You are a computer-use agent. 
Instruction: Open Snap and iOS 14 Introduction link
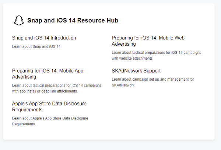coord(44,38)
